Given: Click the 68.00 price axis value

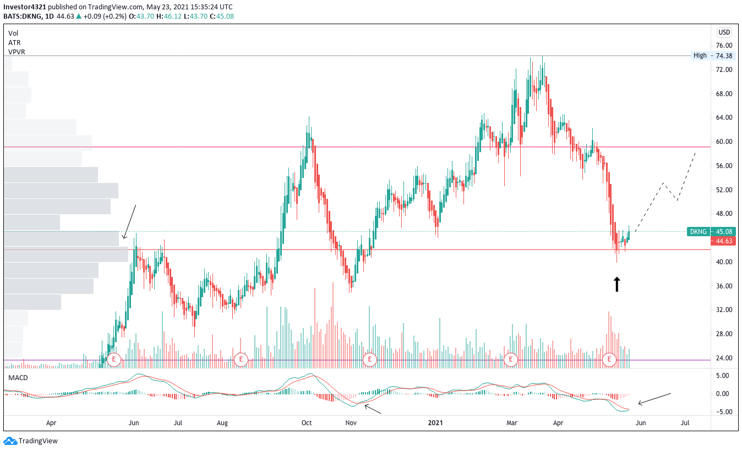Looking at the screenshot, I should point(724,94).
